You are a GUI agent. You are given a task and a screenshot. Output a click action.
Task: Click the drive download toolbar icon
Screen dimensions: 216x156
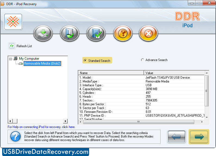click(x=43, y=33)
